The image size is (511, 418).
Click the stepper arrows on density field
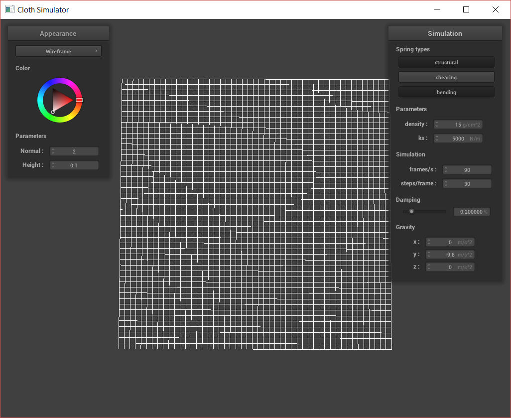437,125
